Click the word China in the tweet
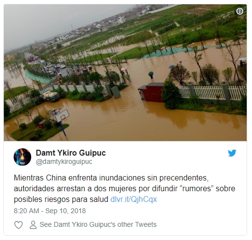The height and width of the screenshot is (240, 252). (x=56, y=178)
